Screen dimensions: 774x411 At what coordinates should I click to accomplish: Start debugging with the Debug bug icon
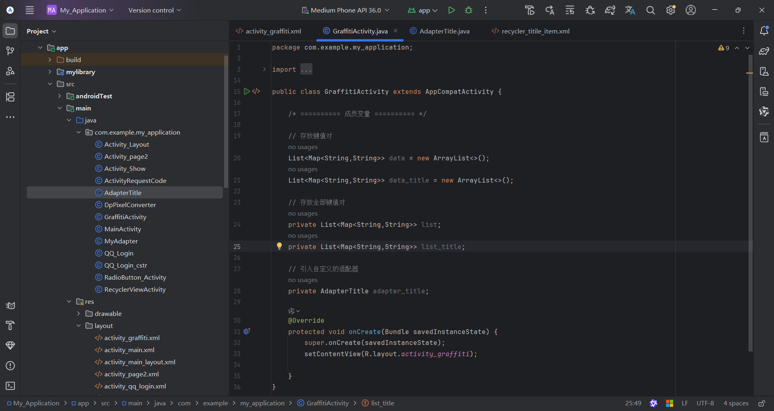(468, 10)
